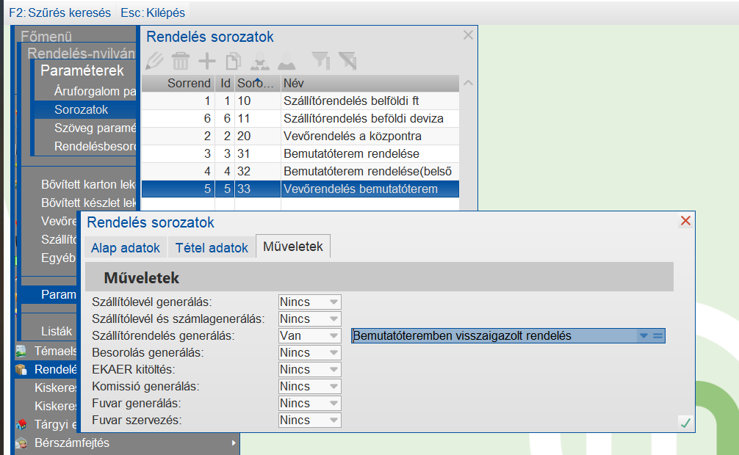This screenshot has height=455, width=739.
Task: Select Bővített készlet lekérdezés menu entry
Action: [88, 203]
